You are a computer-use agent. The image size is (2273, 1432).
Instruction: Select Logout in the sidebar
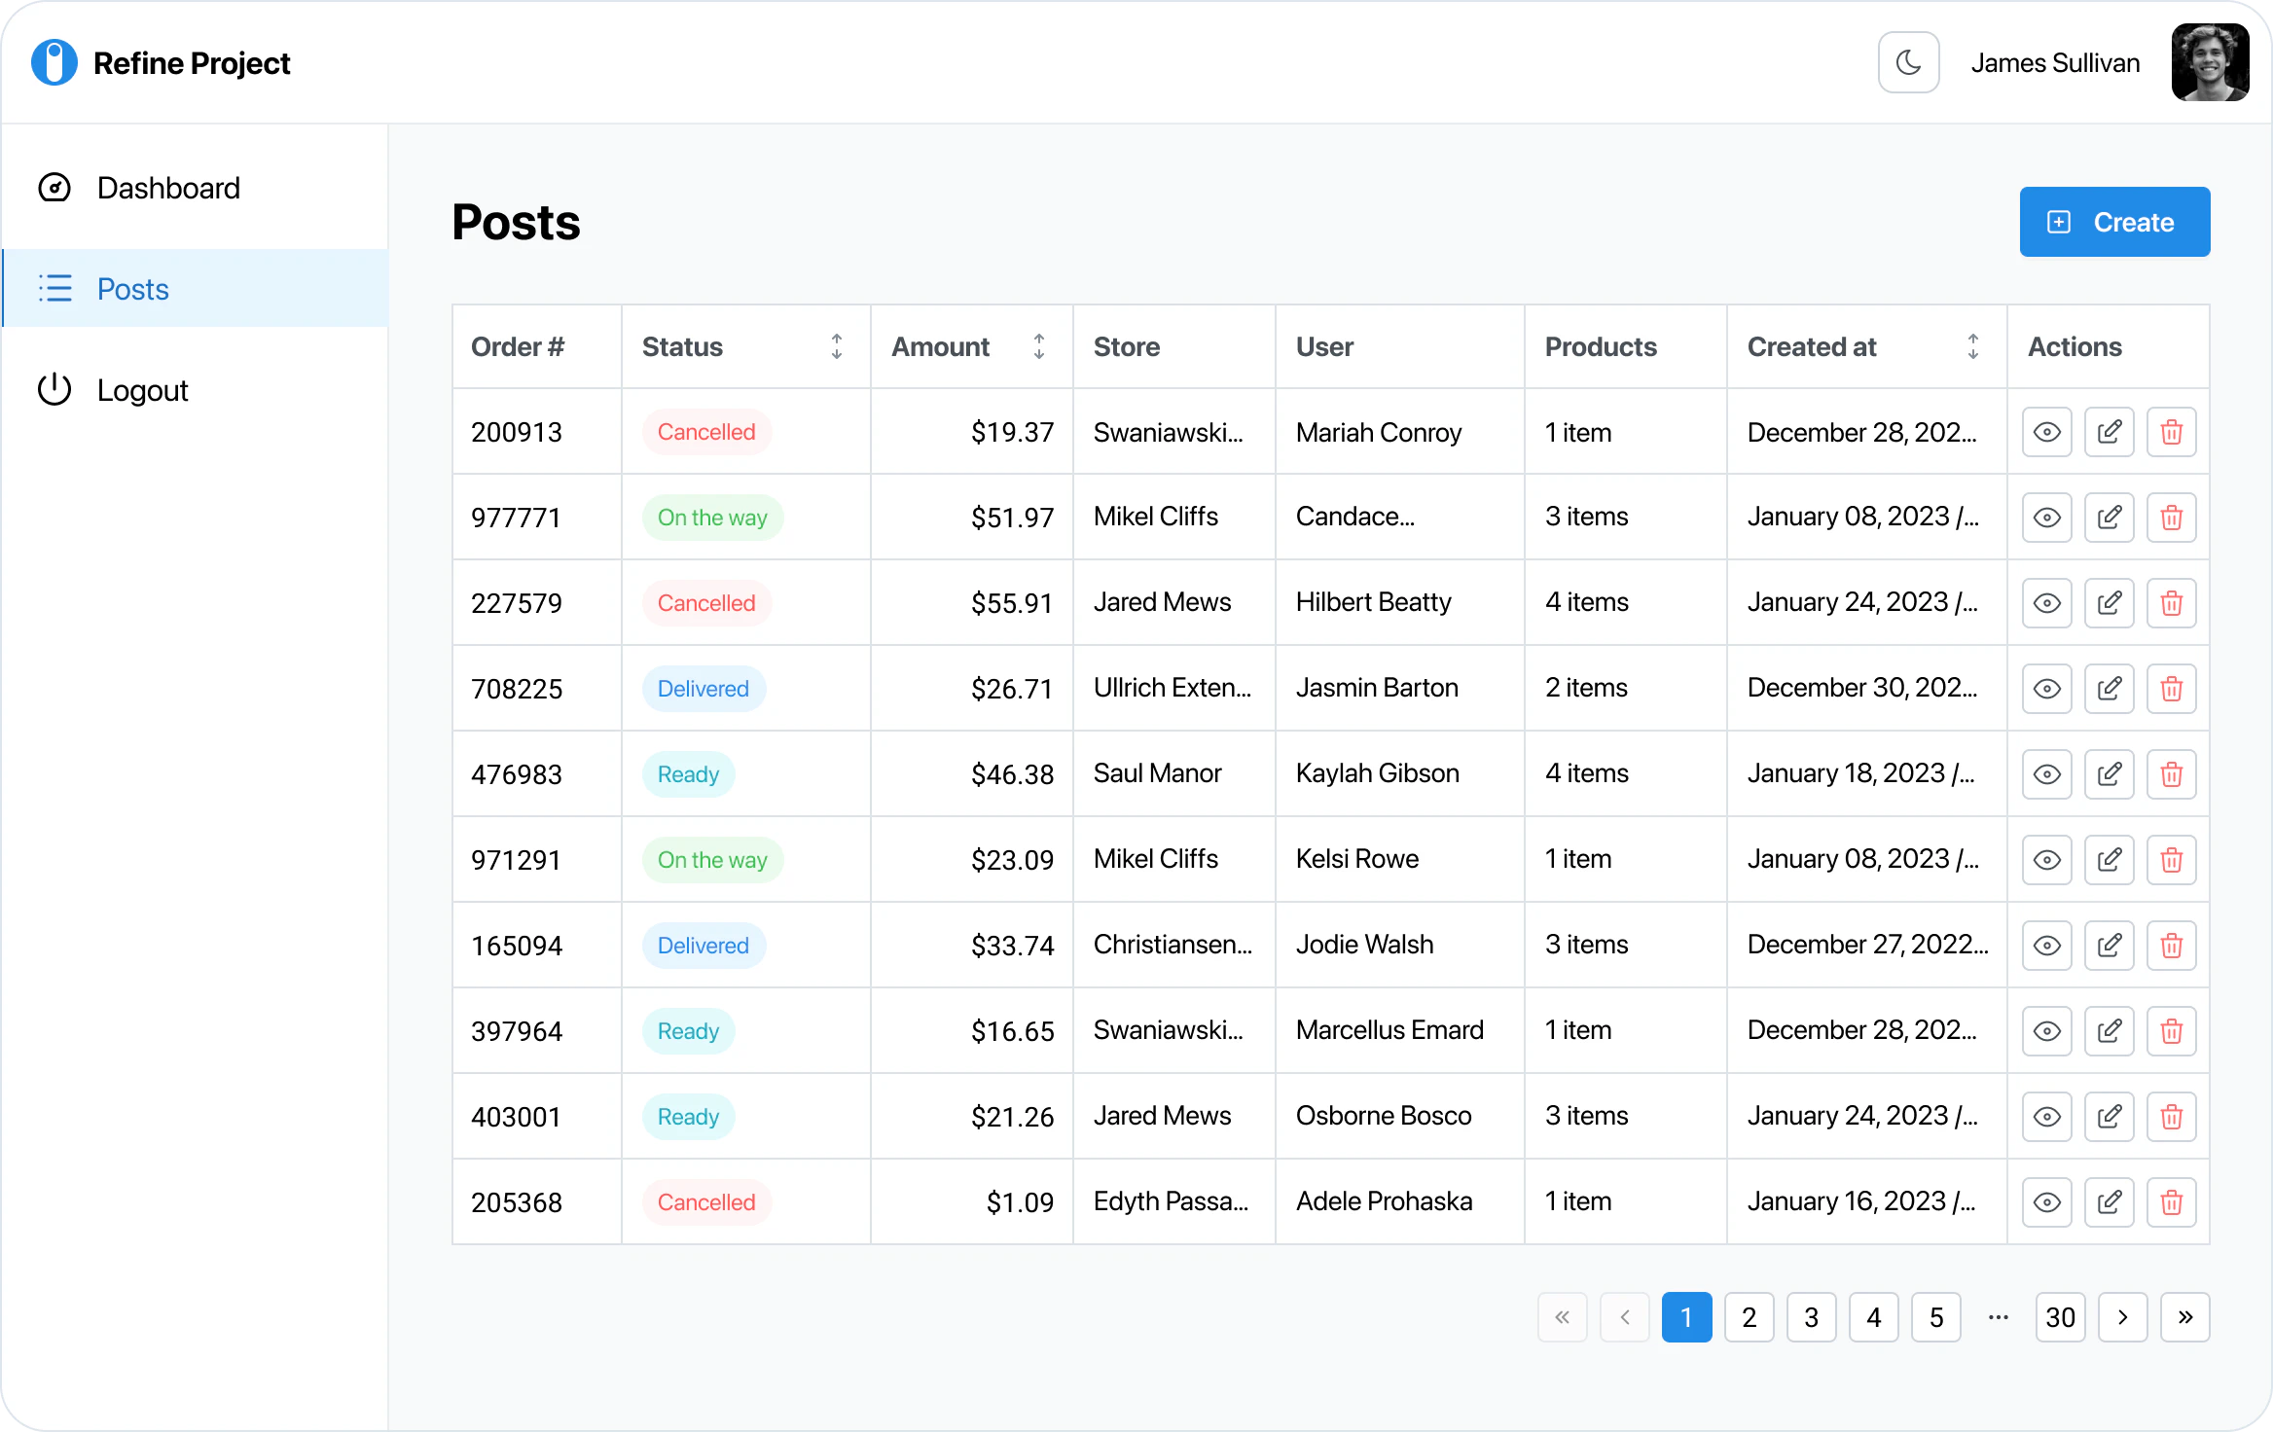point(142,390)
